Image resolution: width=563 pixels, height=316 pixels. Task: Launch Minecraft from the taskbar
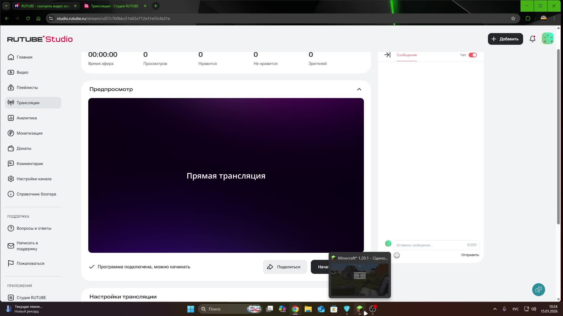[x=359, y=309]
